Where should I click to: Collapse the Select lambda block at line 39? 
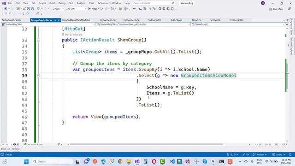(x=38, y=76)
